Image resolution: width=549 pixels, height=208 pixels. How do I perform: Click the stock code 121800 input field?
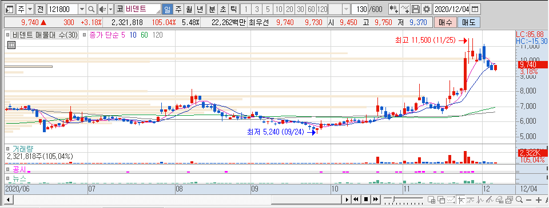pyautogui.click(x=62, y=9)
